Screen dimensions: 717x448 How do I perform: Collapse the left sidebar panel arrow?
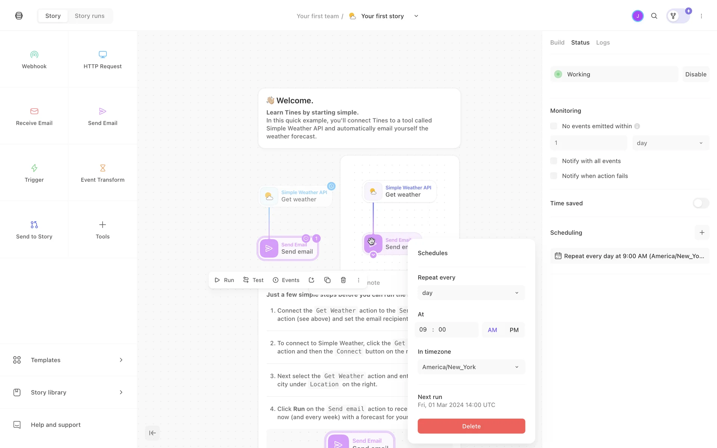[x=152, y=433]
